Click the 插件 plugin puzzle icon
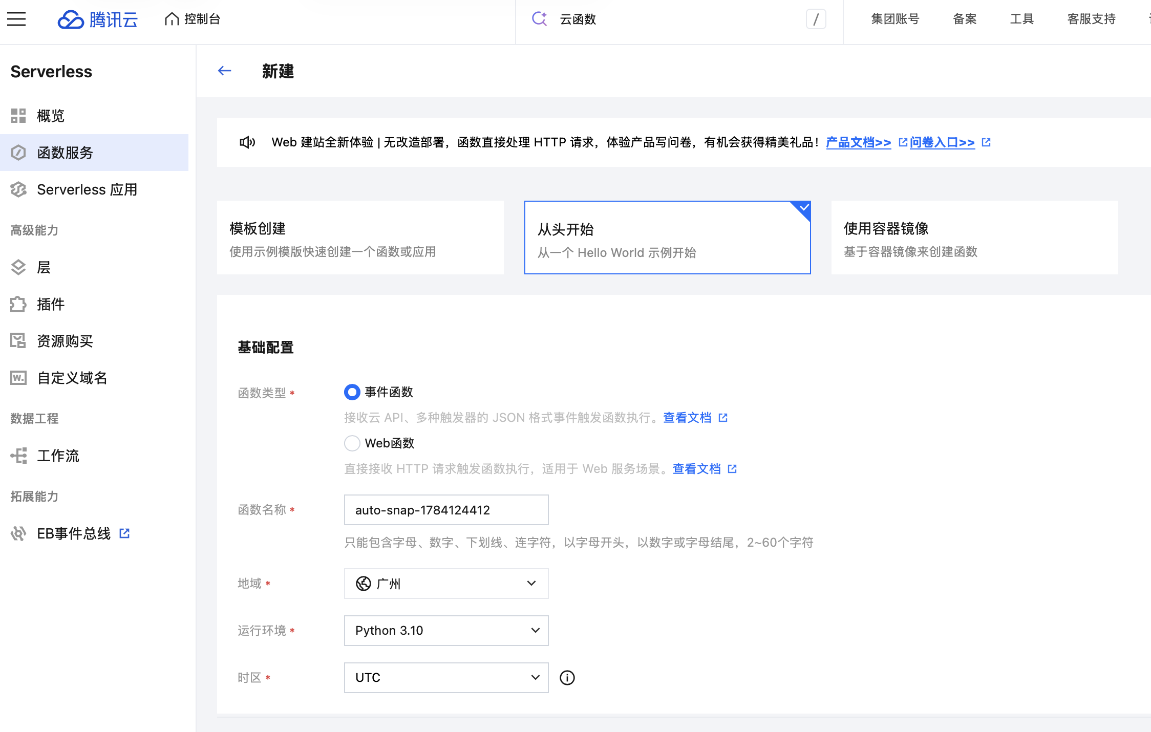 (x=18, y=304)
